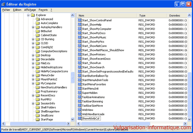
Task: Expand the MountPoints2 key
Action: pos(33,79)
